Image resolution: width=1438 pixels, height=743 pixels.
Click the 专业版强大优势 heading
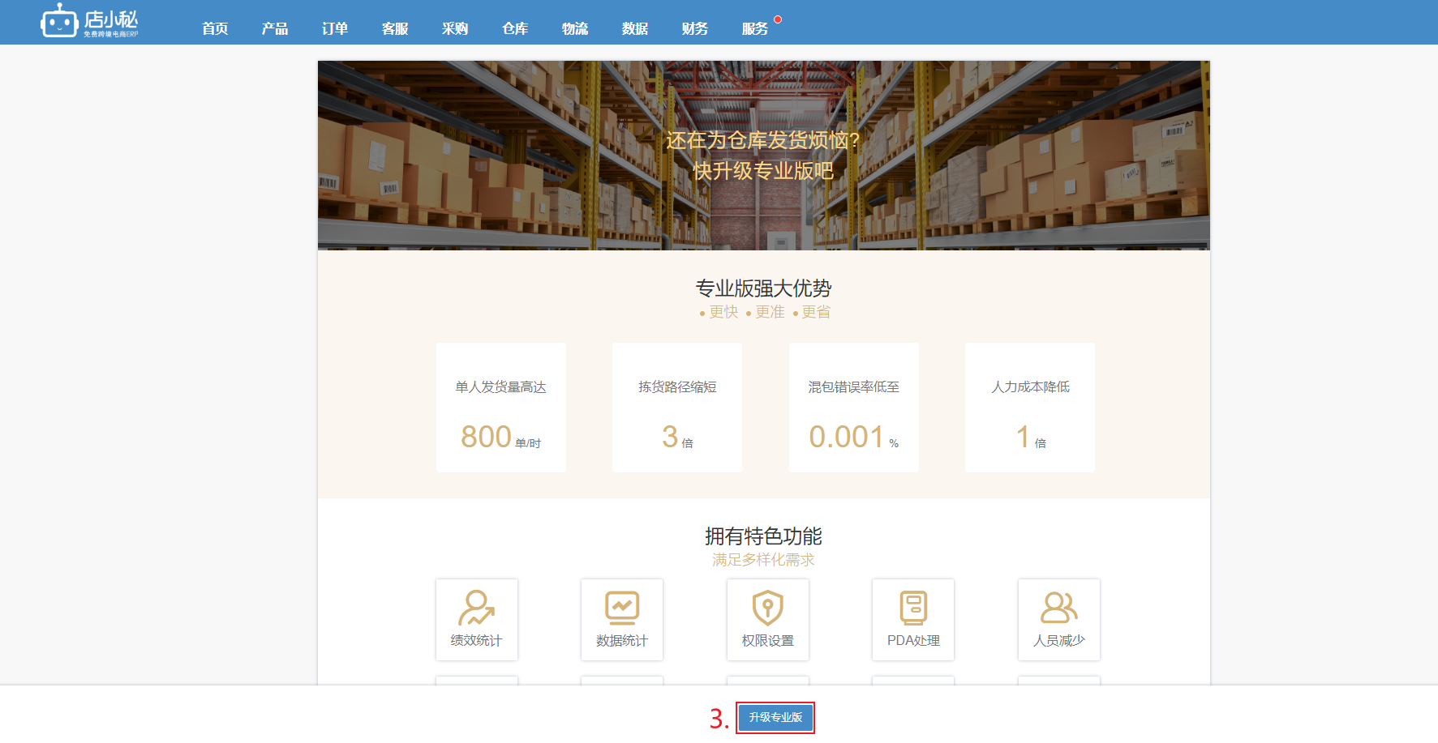[x=764, y=288]
